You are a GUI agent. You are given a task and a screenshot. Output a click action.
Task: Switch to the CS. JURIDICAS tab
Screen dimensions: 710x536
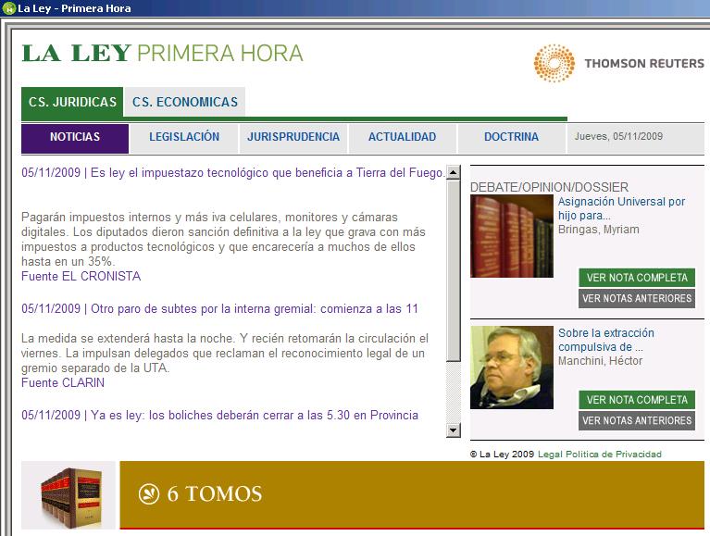coord(72,102)
